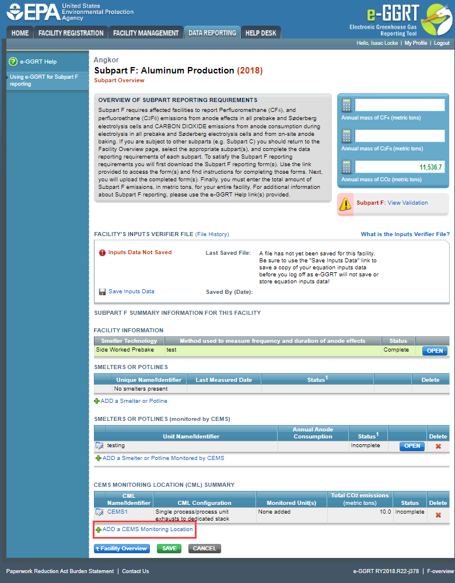
Task: Click the Annual mass of C2F6 field
Action: pos(400,136)
